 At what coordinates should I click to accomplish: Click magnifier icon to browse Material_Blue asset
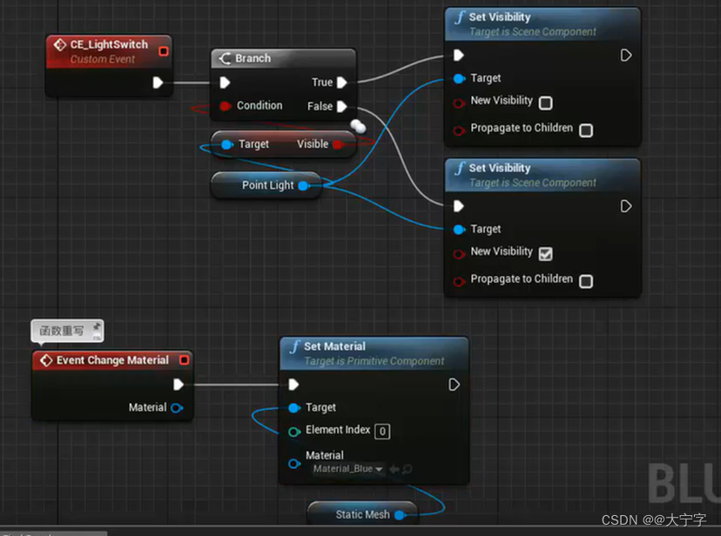pyautogui.click(x=405, y=469)
